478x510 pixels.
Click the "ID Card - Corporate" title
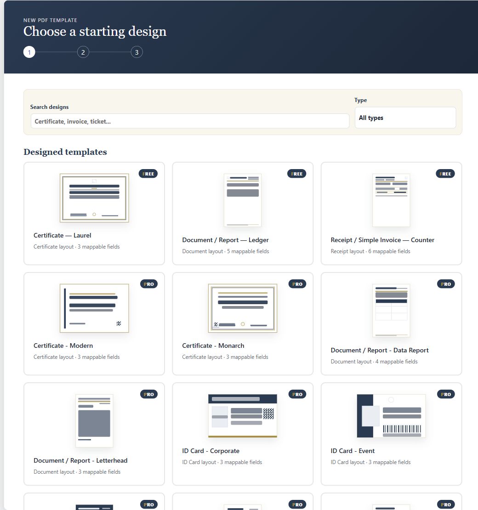tap(211, 451)
